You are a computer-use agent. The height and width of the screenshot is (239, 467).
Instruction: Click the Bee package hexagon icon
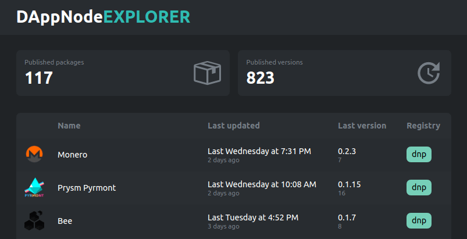(x=34, y=221)
